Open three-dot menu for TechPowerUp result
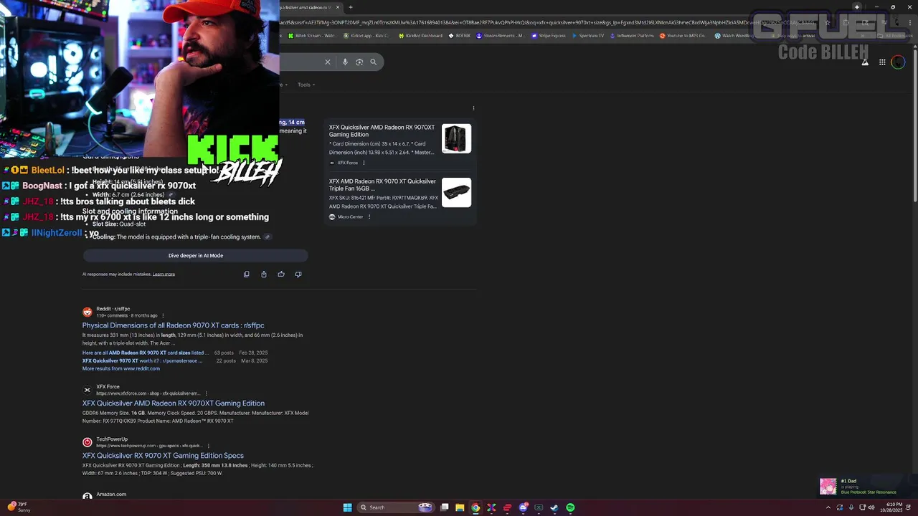 [208, 446]
